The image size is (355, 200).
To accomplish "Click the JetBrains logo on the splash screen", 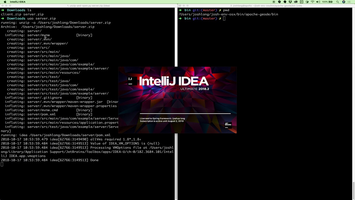I will click(228, 125).
